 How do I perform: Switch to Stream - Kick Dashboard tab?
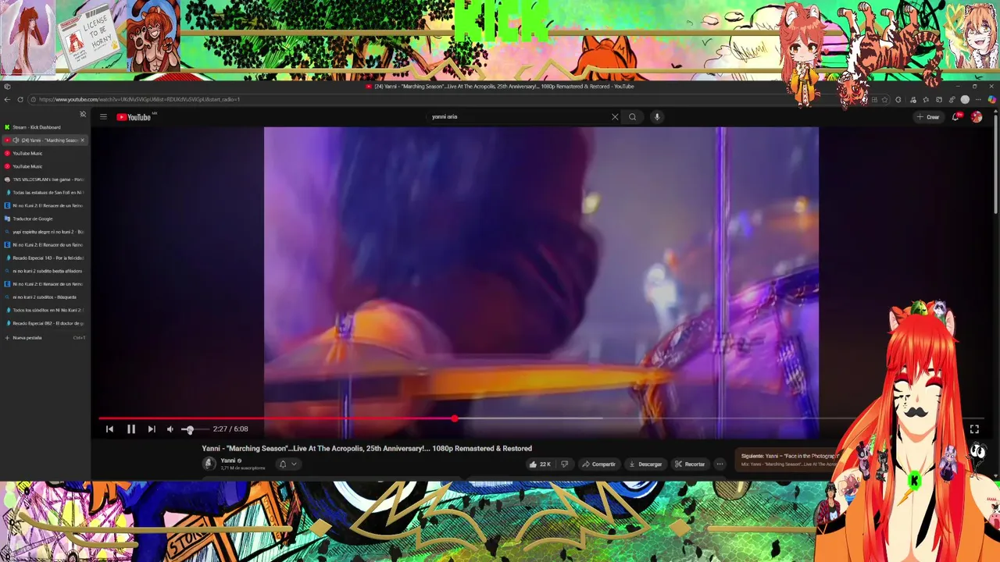pos(45,127)
